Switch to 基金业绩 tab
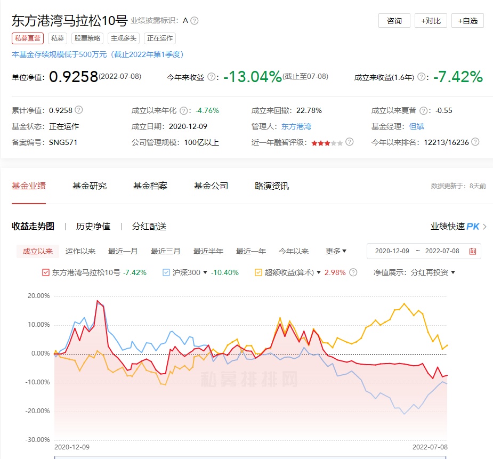 click(x=29, y=186)
